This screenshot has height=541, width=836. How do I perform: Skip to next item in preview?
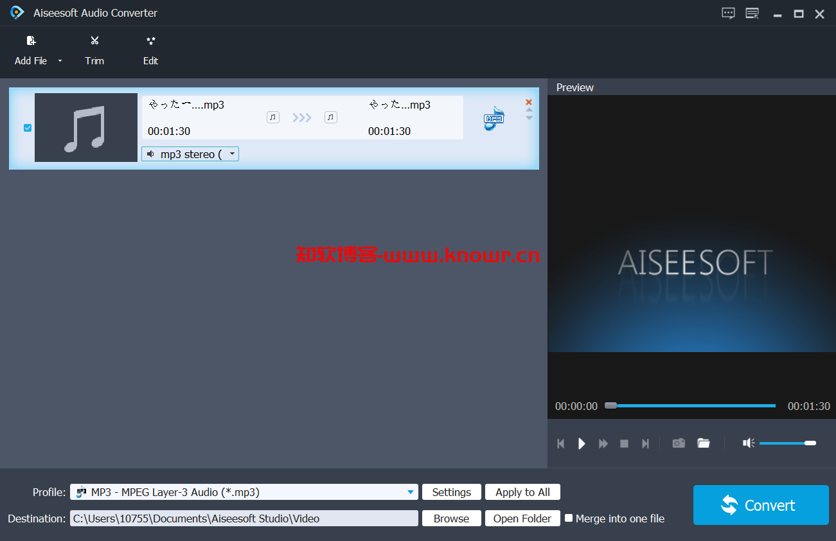pyautogui.click(x=645, y=443)
